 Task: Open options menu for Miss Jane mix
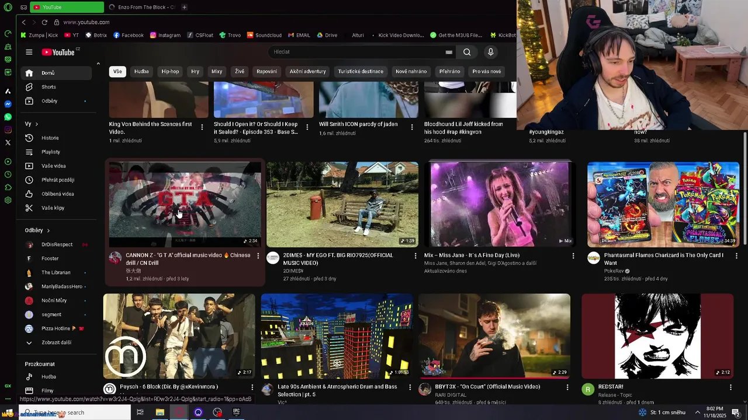(x=573, y=256)
